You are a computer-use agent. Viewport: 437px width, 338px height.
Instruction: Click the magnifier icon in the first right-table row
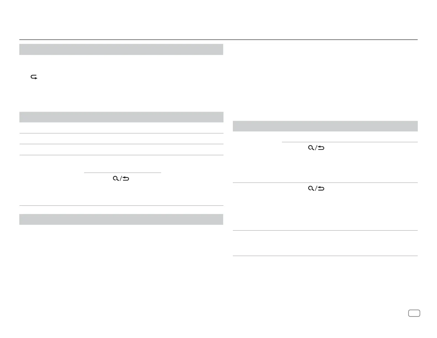[x=311, y=148]
